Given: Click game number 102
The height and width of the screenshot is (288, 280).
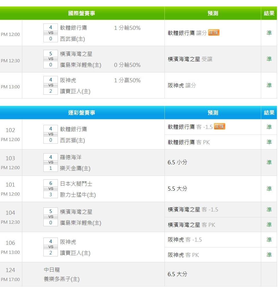Looking at the screenshot, I should pyautogui.click(x=10, y=130).
